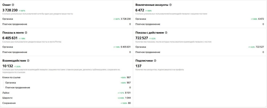Click the +1 900% growth next to Сохранения
The image size is (267, 108).
124,103
